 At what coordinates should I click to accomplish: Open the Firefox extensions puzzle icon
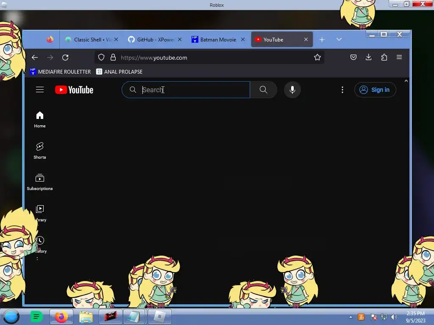point(384,57)
